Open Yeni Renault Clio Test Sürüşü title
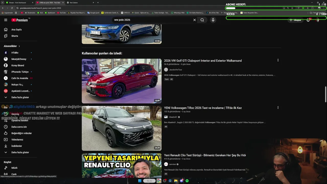Screen dimensions: 327x184 pos(205,155)
